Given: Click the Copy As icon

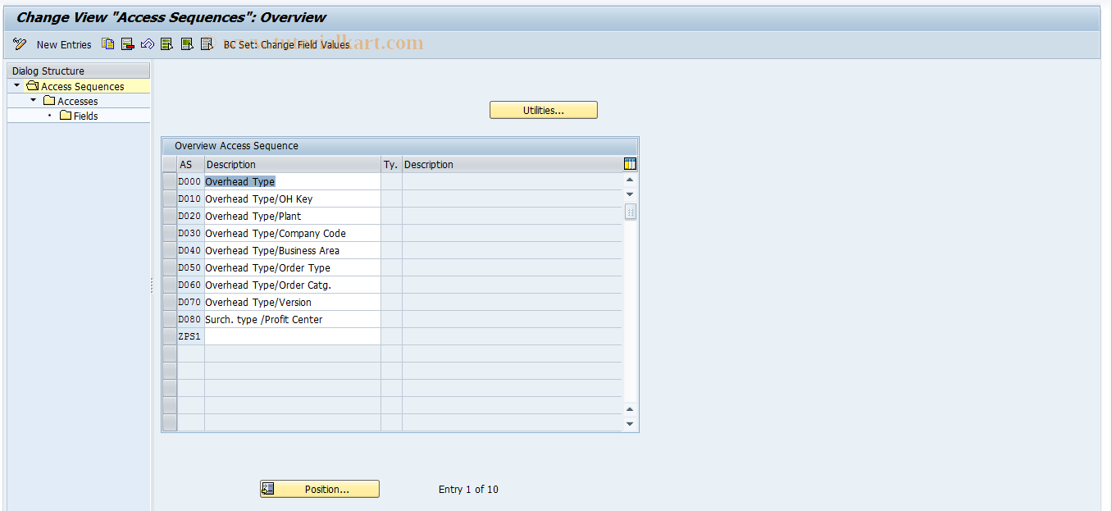Looking at the screenshot, I should pos(107,44).
